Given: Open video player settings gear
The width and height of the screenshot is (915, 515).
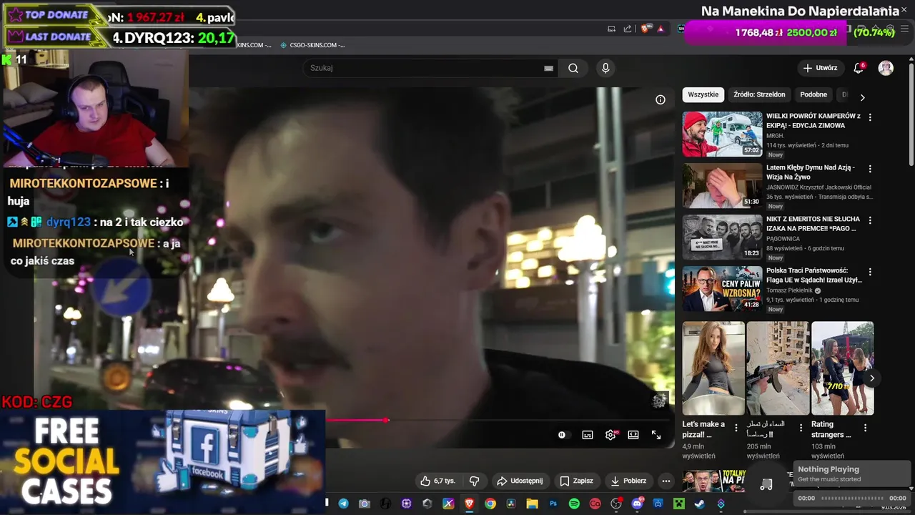Looking at the screenshot, I should (610, 435).
